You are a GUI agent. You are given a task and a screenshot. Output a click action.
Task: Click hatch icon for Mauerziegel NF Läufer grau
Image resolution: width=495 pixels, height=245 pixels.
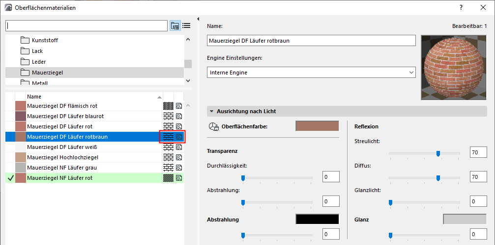pos(169,167)
